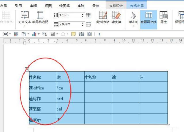
Task: Open the On Click (单击时) dropdown
Action: [x=133, y=26]
